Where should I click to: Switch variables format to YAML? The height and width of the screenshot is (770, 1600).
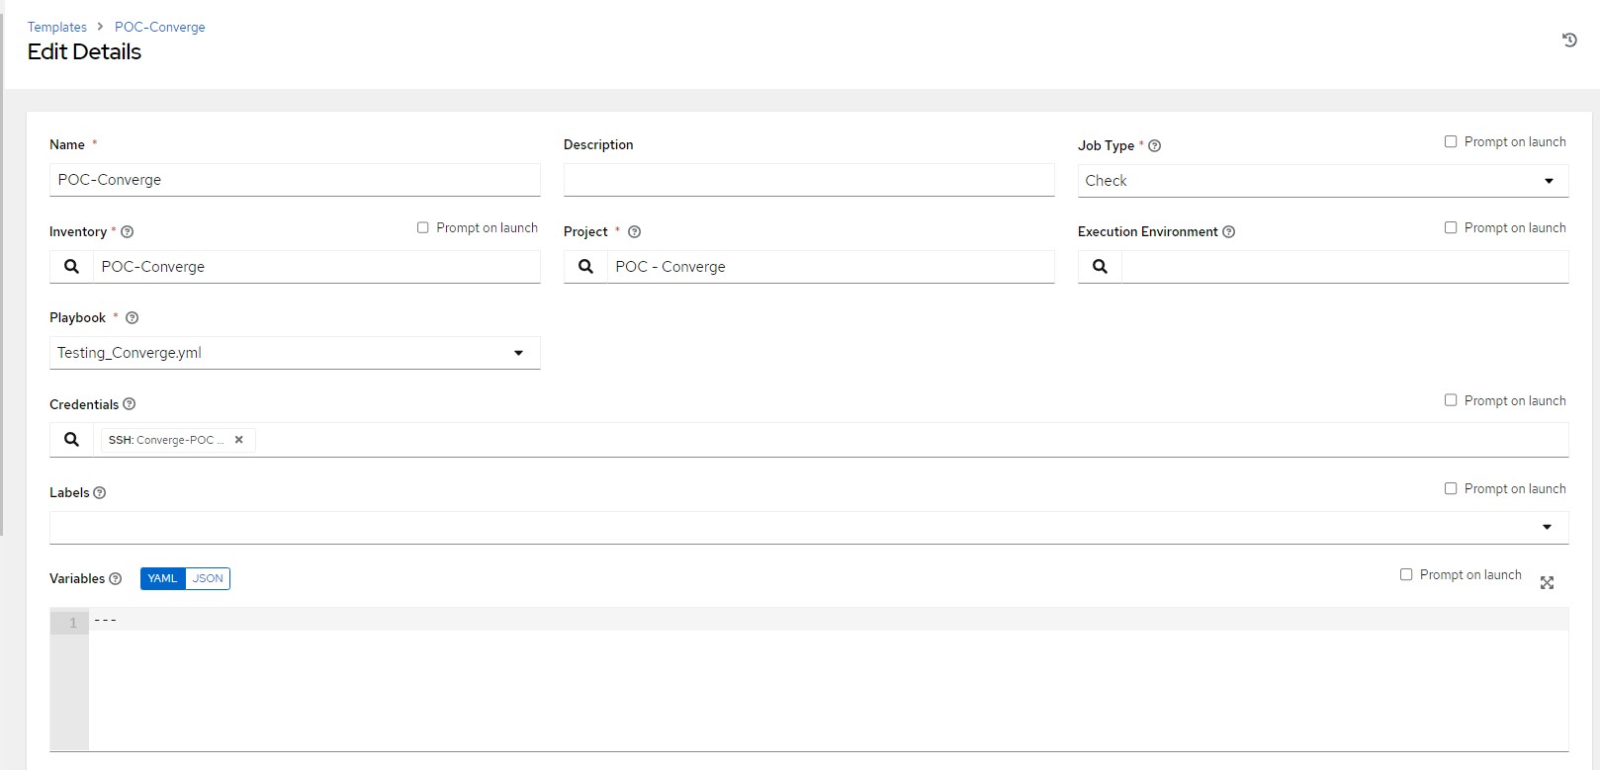click(x=162, y=578)
